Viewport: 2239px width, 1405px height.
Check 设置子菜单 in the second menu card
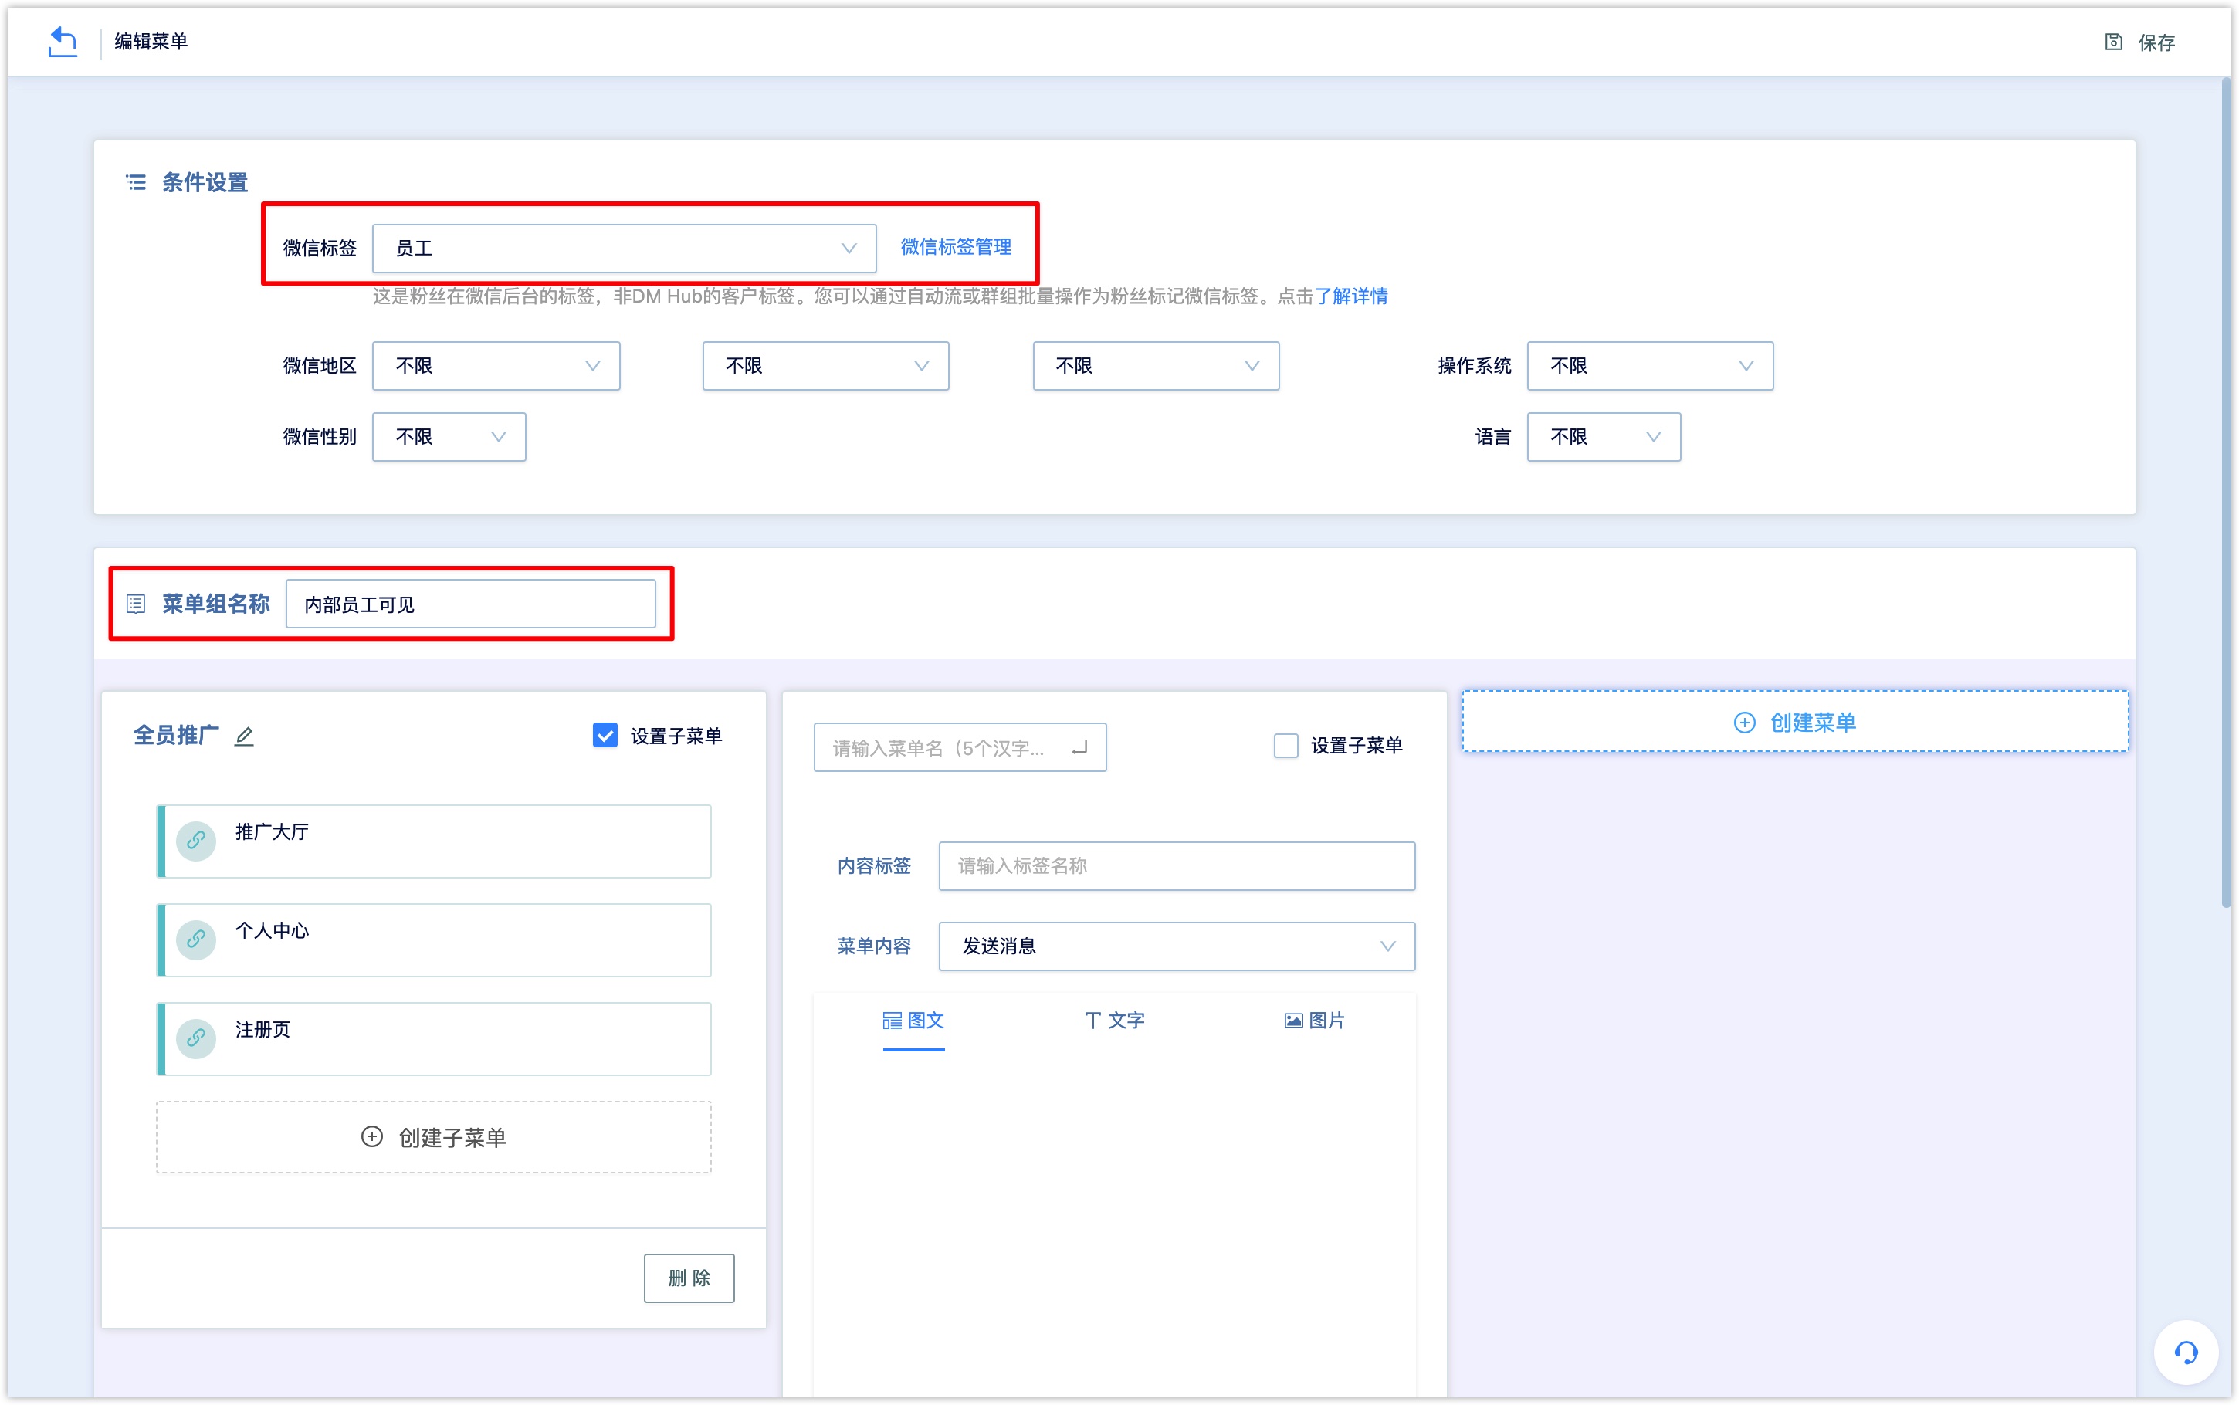click(1285, 745)
